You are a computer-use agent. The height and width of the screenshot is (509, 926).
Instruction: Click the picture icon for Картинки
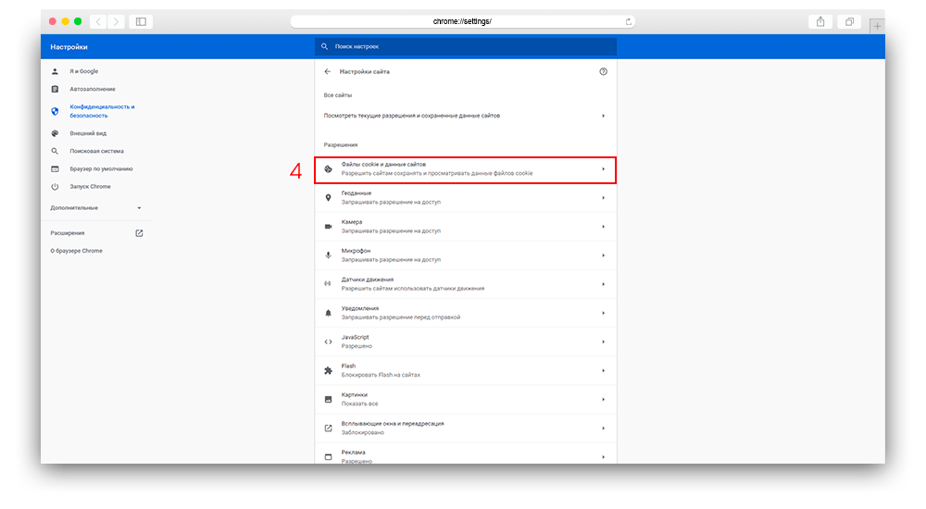(x=329, y=400)
